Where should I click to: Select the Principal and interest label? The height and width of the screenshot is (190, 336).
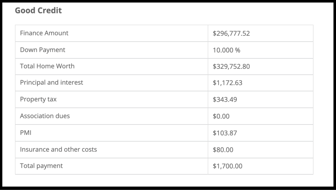click(52, 83)
